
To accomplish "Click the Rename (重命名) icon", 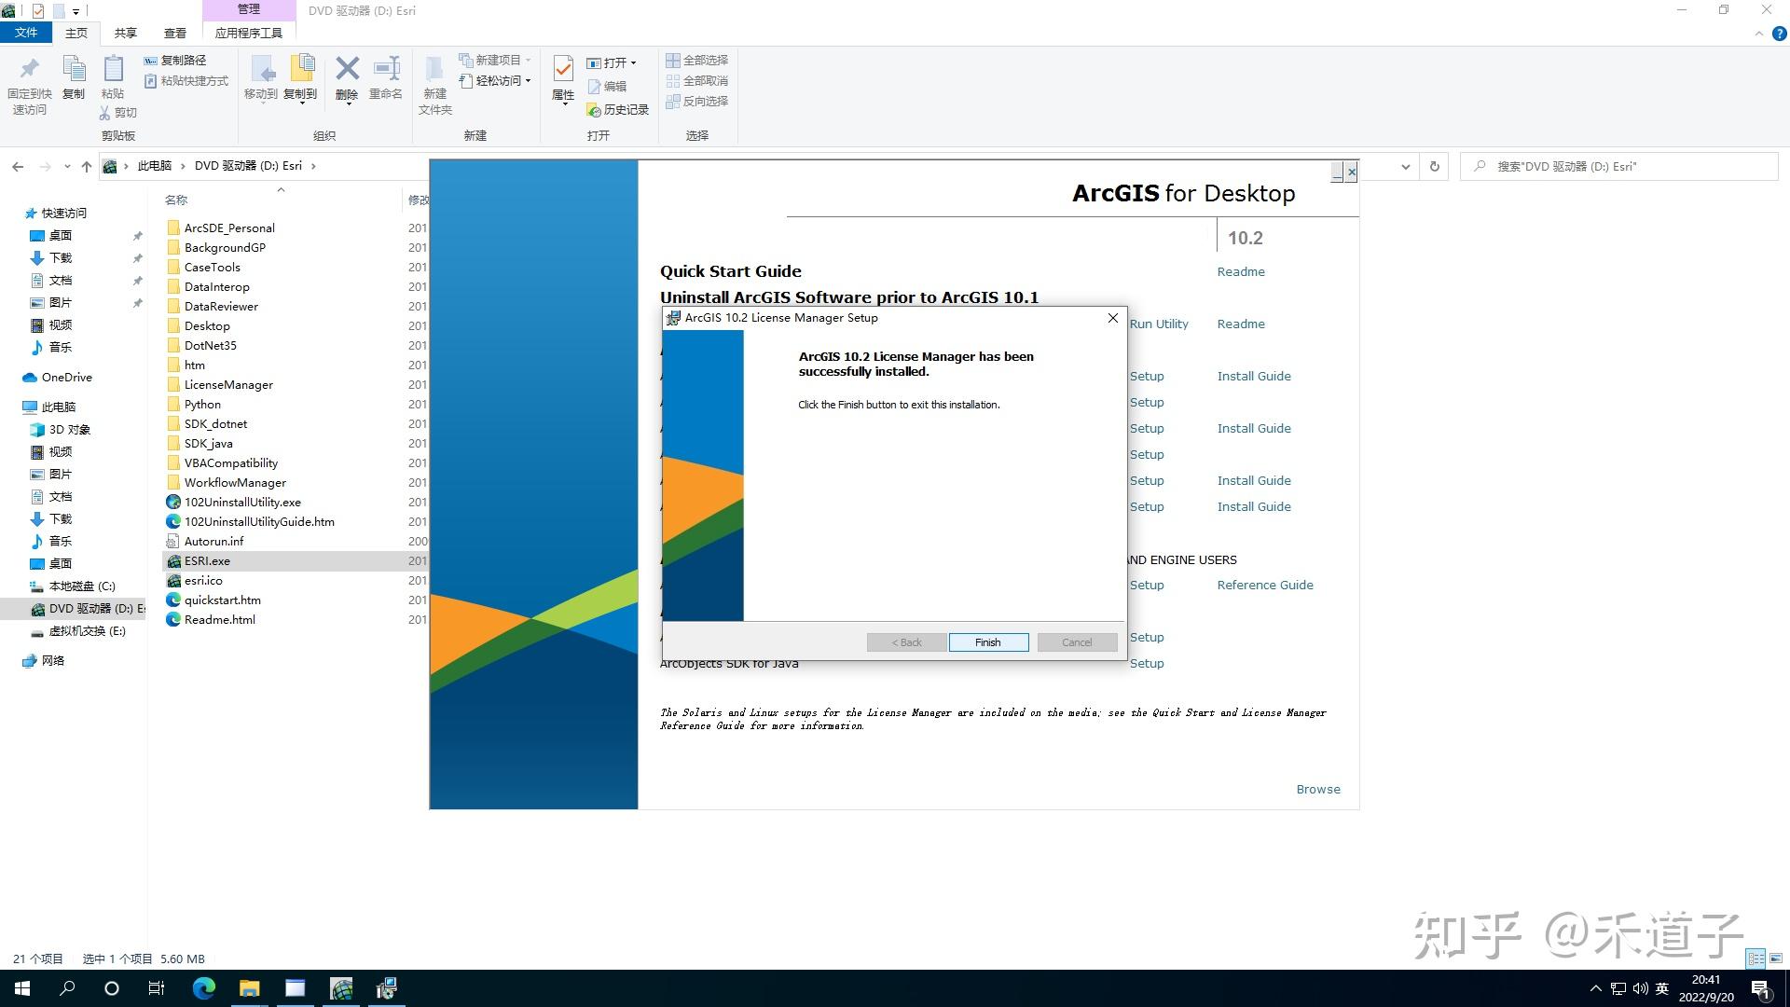I will coord(386,68).
